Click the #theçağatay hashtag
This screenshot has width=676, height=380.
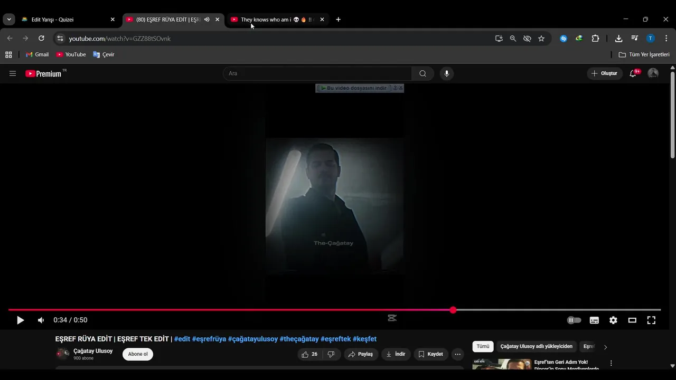point(299,339)
